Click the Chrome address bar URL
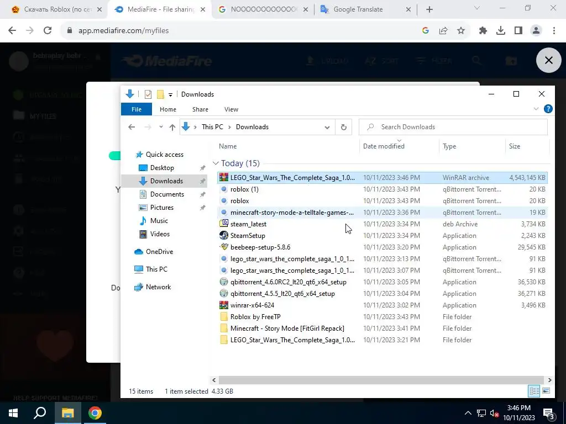 coord(123,31)
